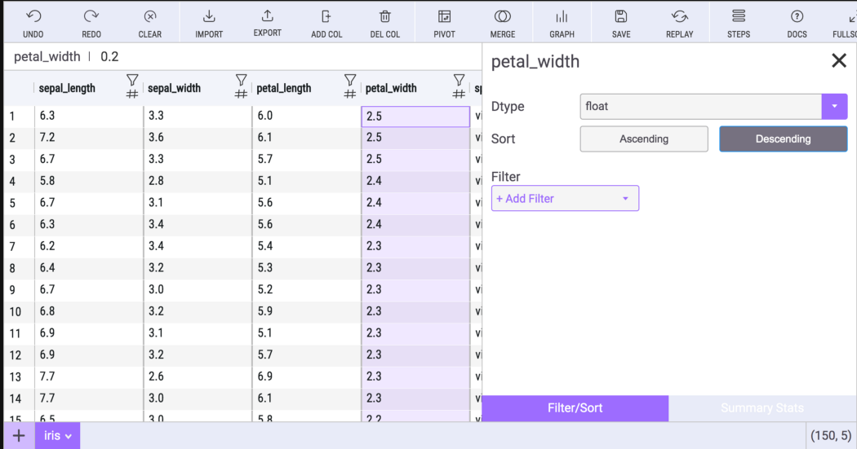This screenshot has width=857, height=449.
Task: Click the Export icon
Action: coord(267,17)
